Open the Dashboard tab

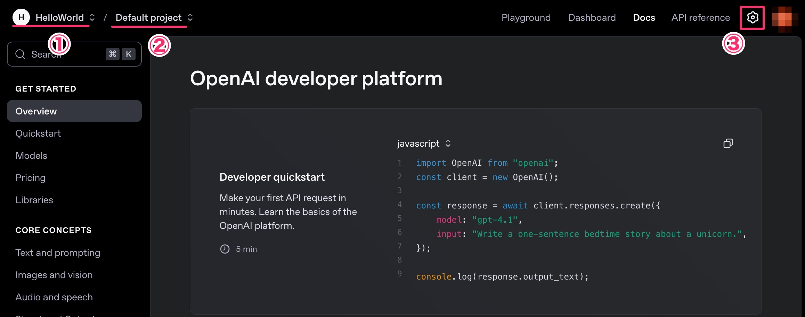click(x=592, y=17)
